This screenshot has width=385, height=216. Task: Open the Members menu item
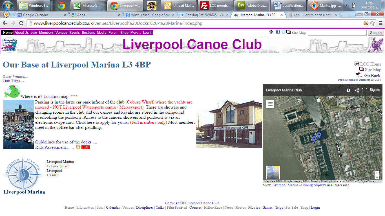[x=46, y=33]
